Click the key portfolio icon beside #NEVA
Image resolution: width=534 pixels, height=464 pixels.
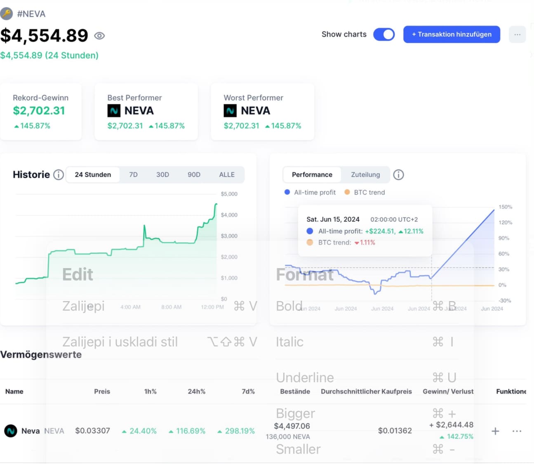click(6, 14)
